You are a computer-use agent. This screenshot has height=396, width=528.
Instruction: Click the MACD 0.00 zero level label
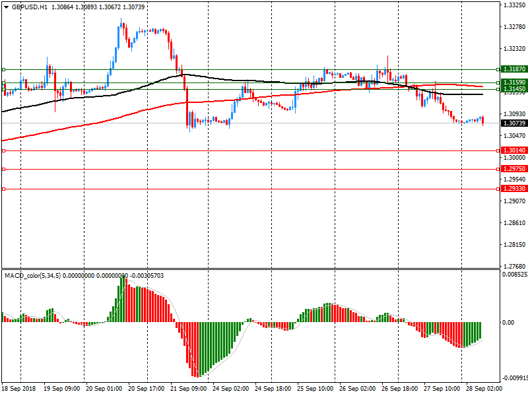[508, 322]
